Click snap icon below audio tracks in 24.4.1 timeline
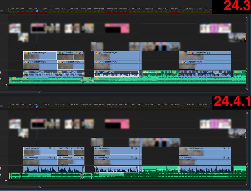This screenshot has width=251, height=191. click(x=6, y=181)
